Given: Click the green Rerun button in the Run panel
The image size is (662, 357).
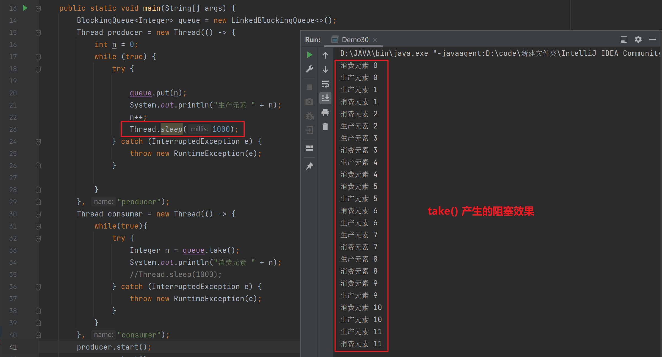Looking at the screenshot, I should click(309, 55).
